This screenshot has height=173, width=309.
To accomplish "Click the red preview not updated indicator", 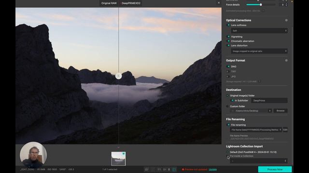I will (183, 170).
